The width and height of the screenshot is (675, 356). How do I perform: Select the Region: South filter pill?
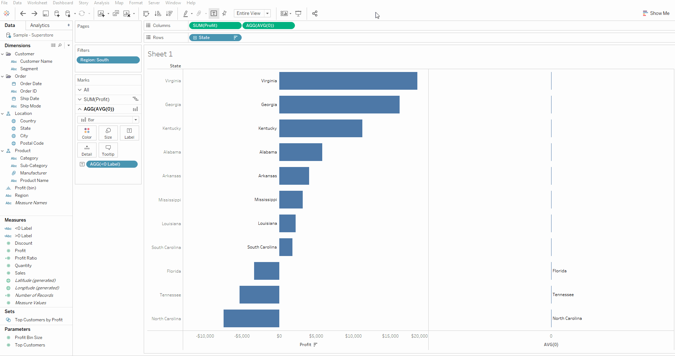108,60
